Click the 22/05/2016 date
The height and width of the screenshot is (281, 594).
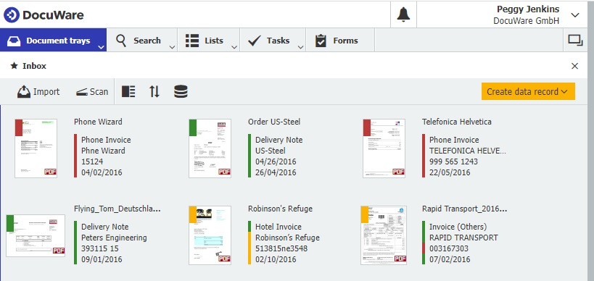tap(450, 172)
